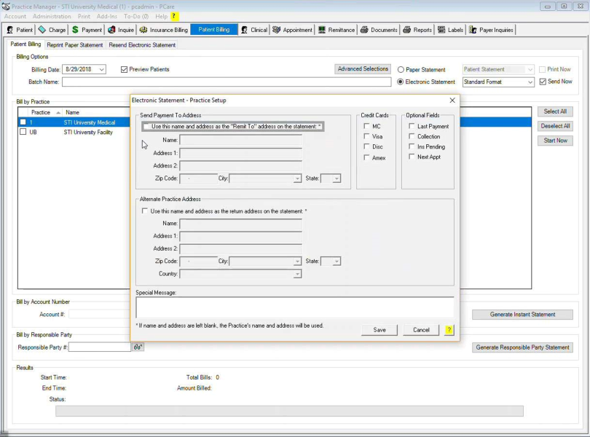
Task: Check the Last Payment optional field
Action: click(x=412, y=126)
